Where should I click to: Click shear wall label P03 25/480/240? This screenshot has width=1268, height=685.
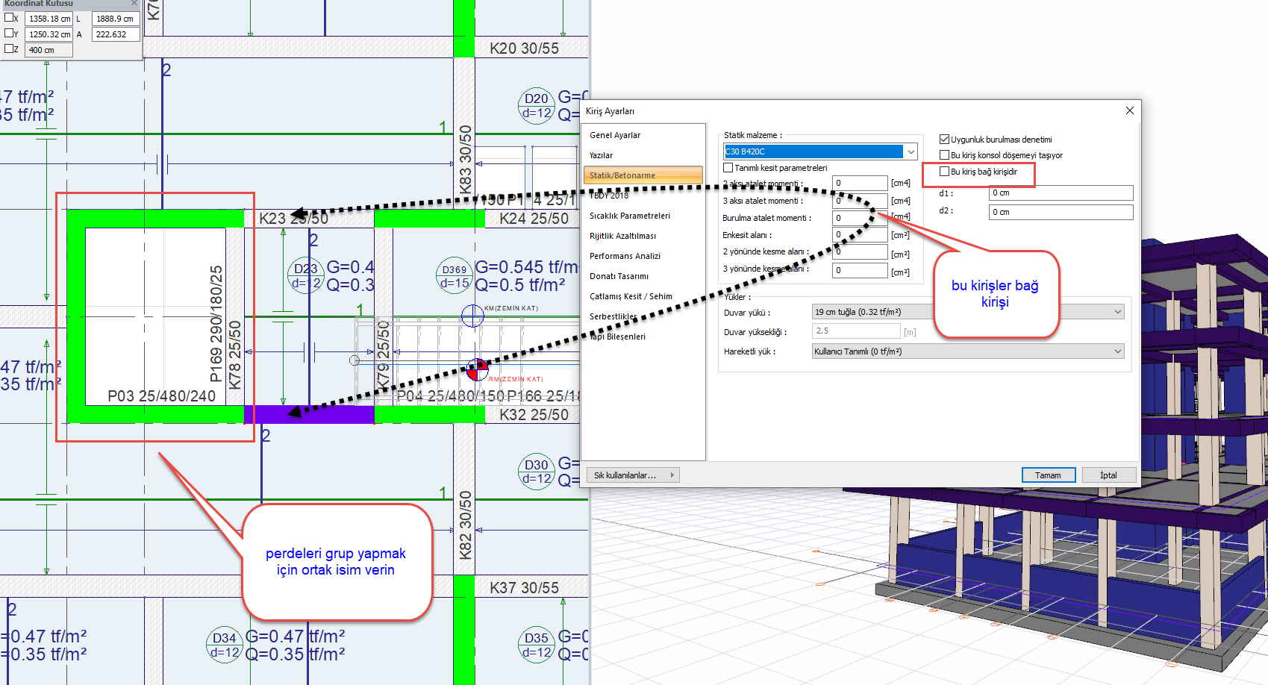[x=162, y=396]
